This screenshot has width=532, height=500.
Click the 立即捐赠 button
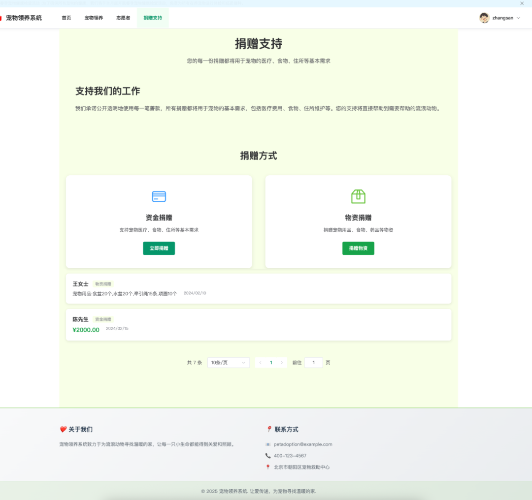point(159,248)
